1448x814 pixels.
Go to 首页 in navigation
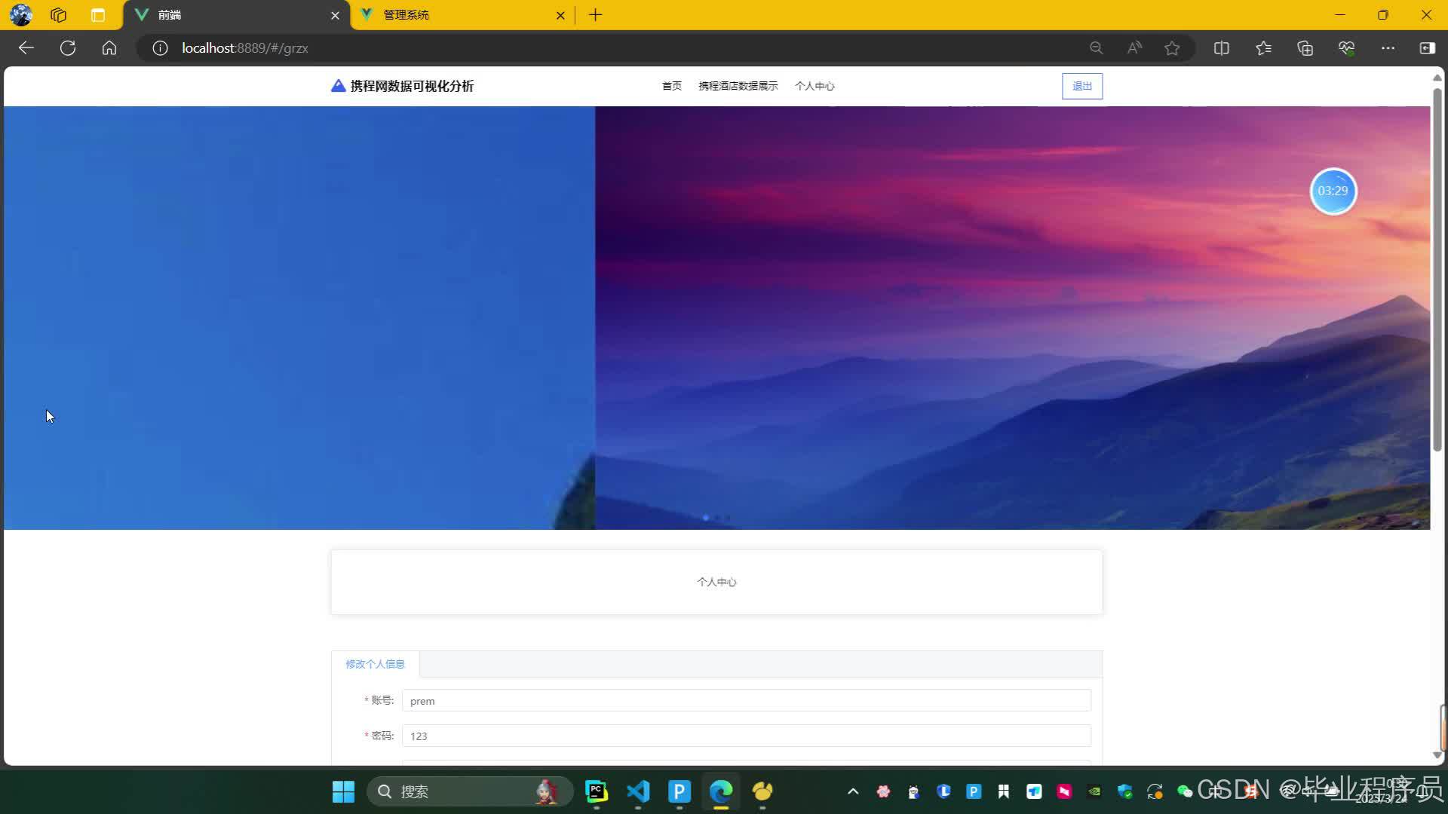pyautogui.click(x=671, y=86)
